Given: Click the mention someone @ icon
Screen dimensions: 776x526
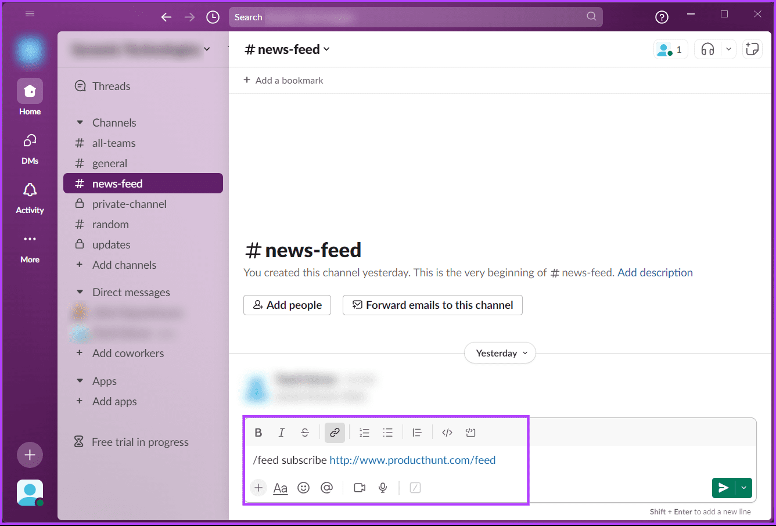Looking at the screenshot, I should [x=327, y=488].
